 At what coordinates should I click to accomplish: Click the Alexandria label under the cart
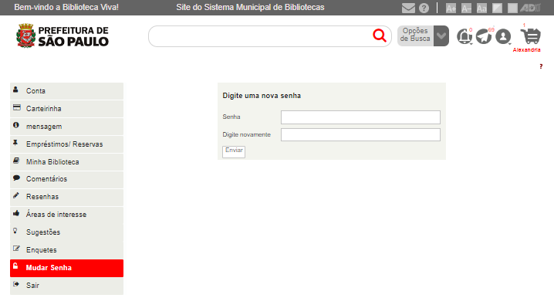[526, 50]
